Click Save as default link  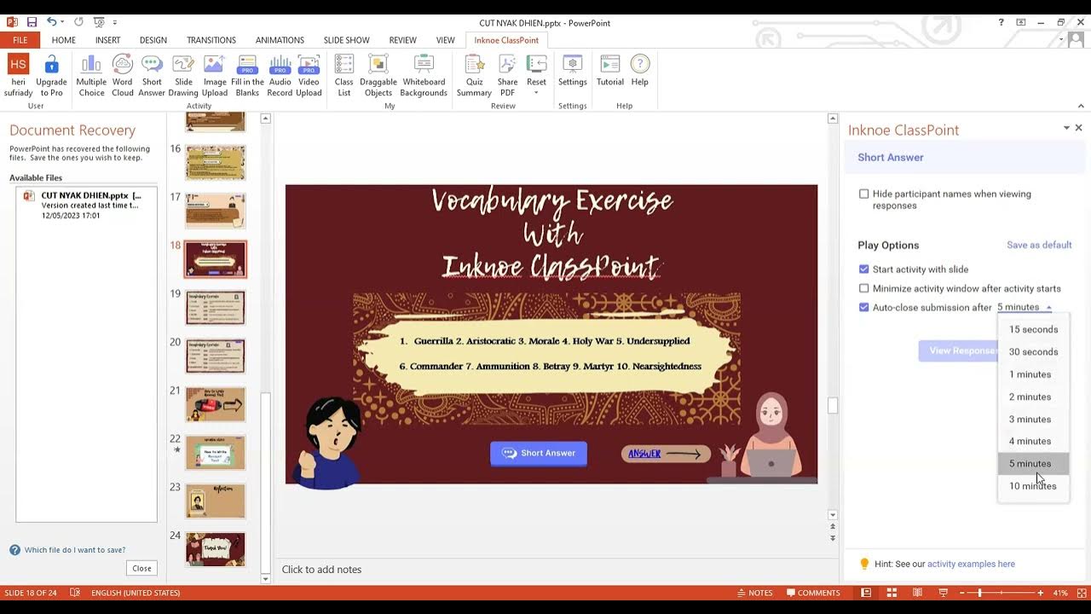[x=1039, y=245]
